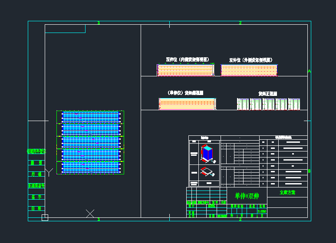This screenshot has width=336, height=243.
Task: Select the flat pallet isometric illustration
Action: (208, 171)
